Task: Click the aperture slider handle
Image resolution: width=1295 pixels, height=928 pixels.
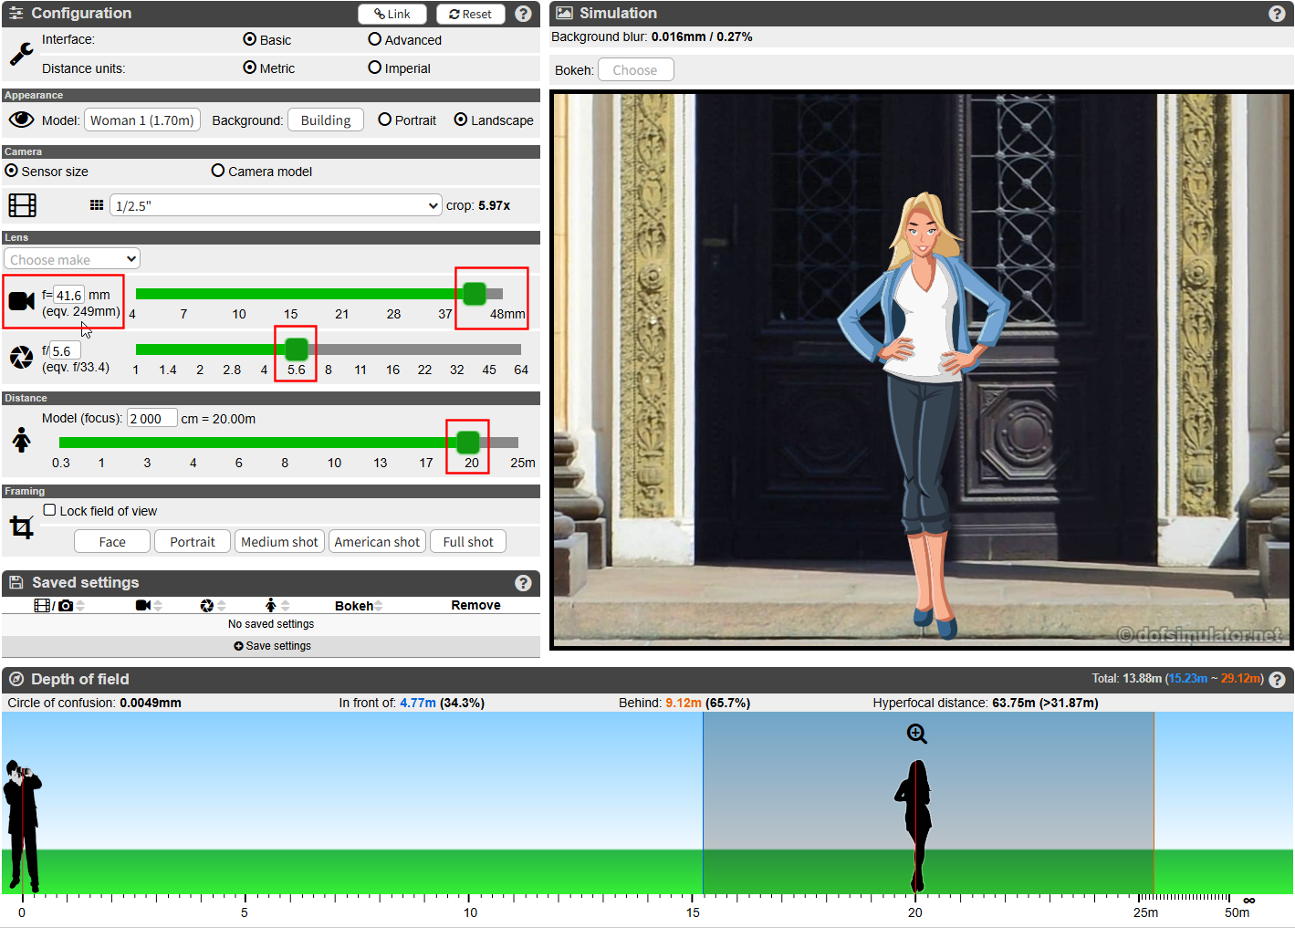Action: [x=297, y=349]
